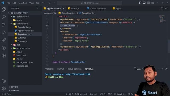Open terminal panel more actions ellipsis
The height and width of the screenshot is (96, 170).
click(158, 69)
